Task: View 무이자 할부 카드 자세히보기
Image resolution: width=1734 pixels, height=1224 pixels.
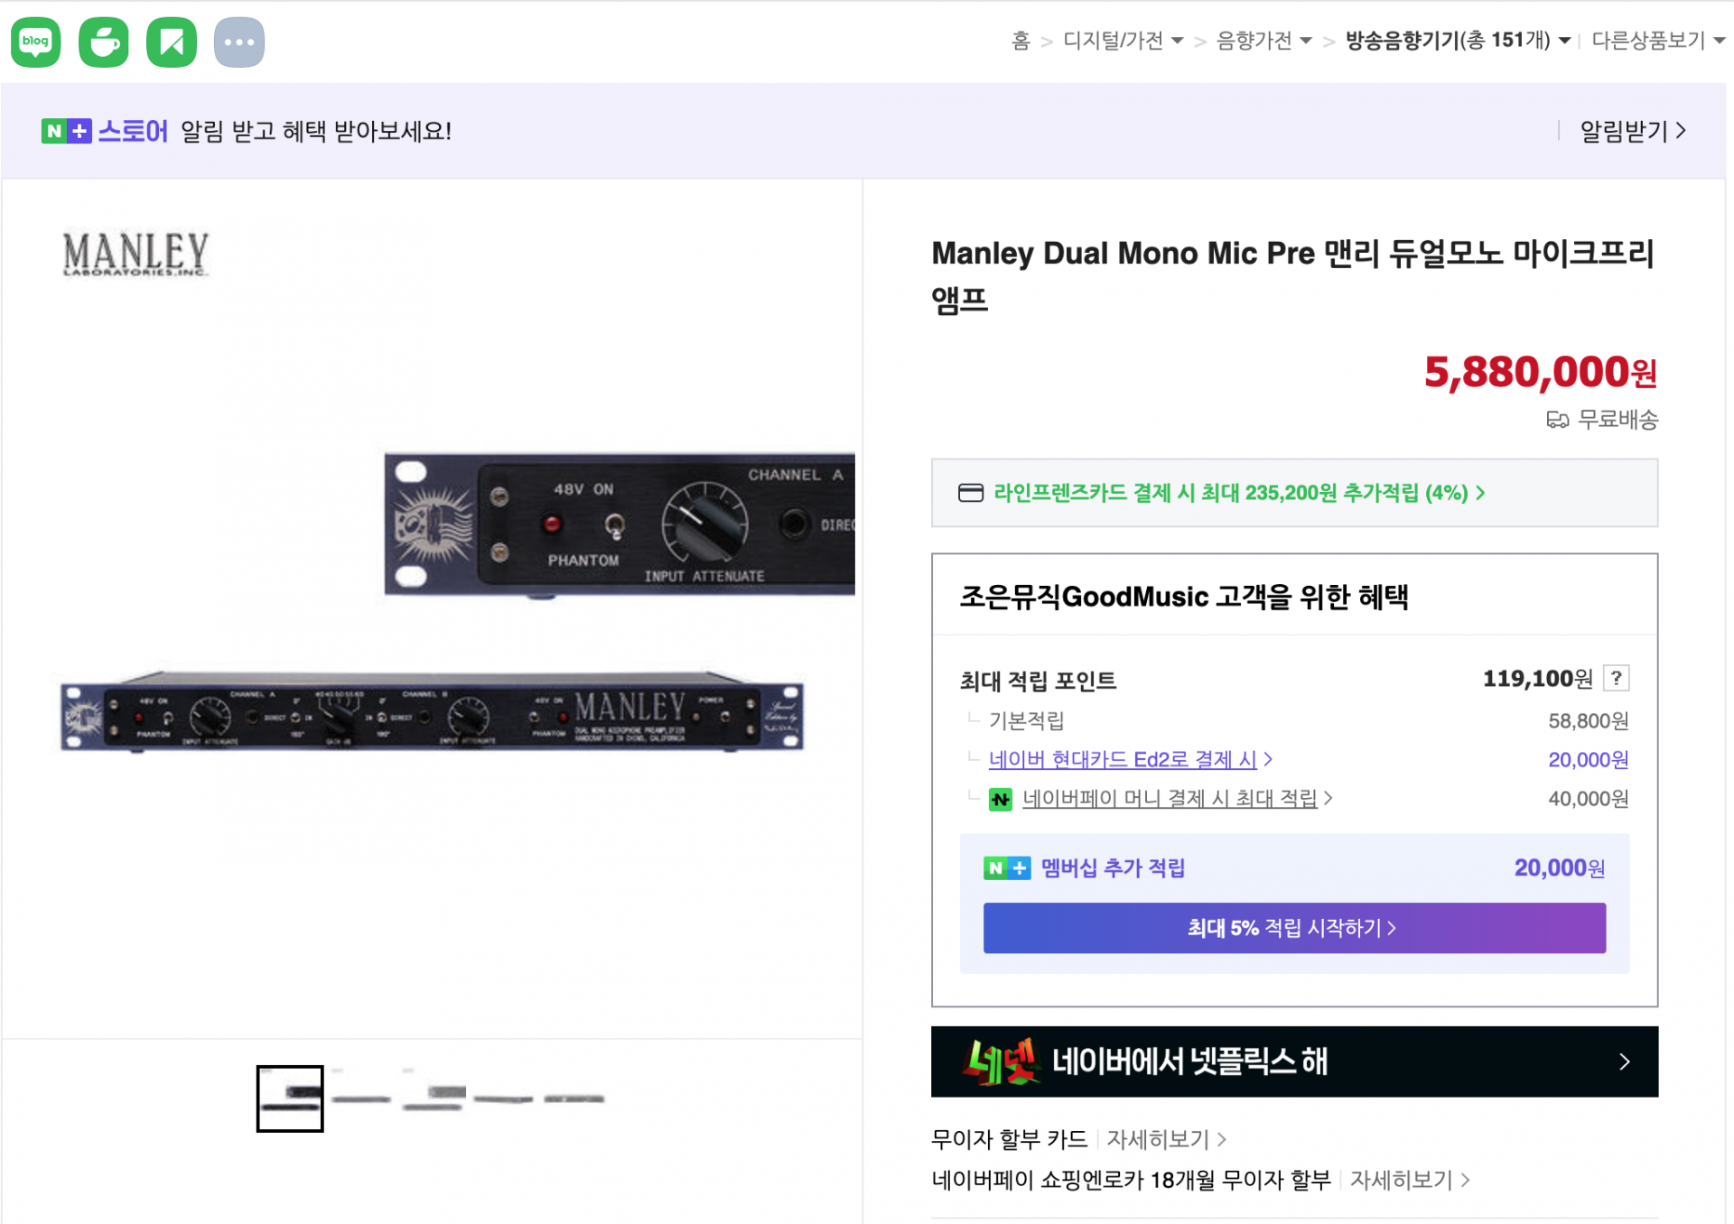Action: (1166, 1139)
